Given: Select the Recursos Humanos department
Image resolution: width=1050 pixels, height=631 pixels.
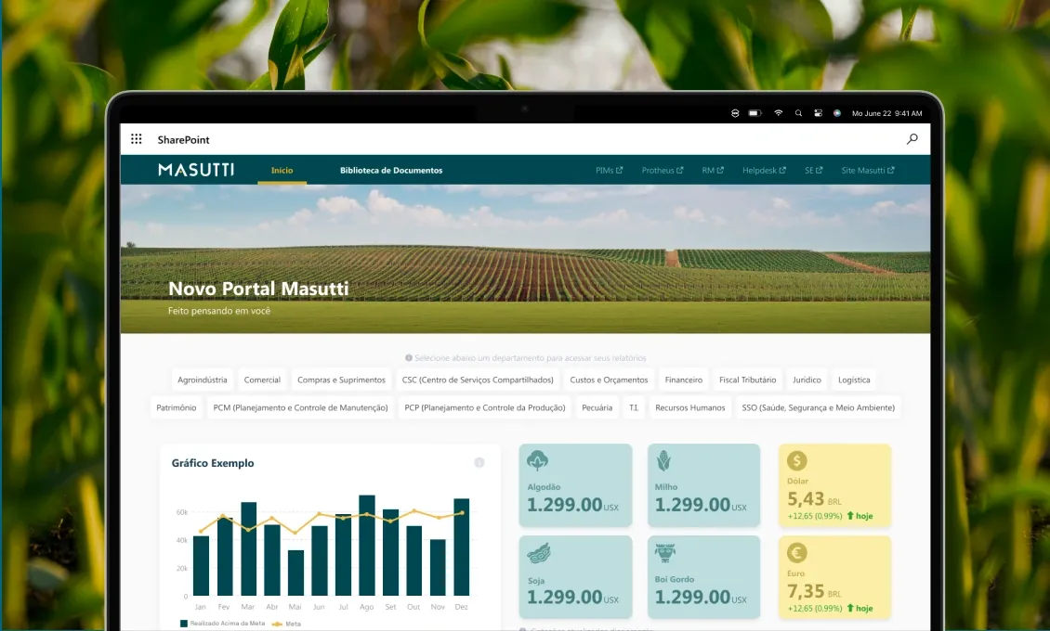Looking at the screenshot, I should pyautogui.click(x=690, y=407).
